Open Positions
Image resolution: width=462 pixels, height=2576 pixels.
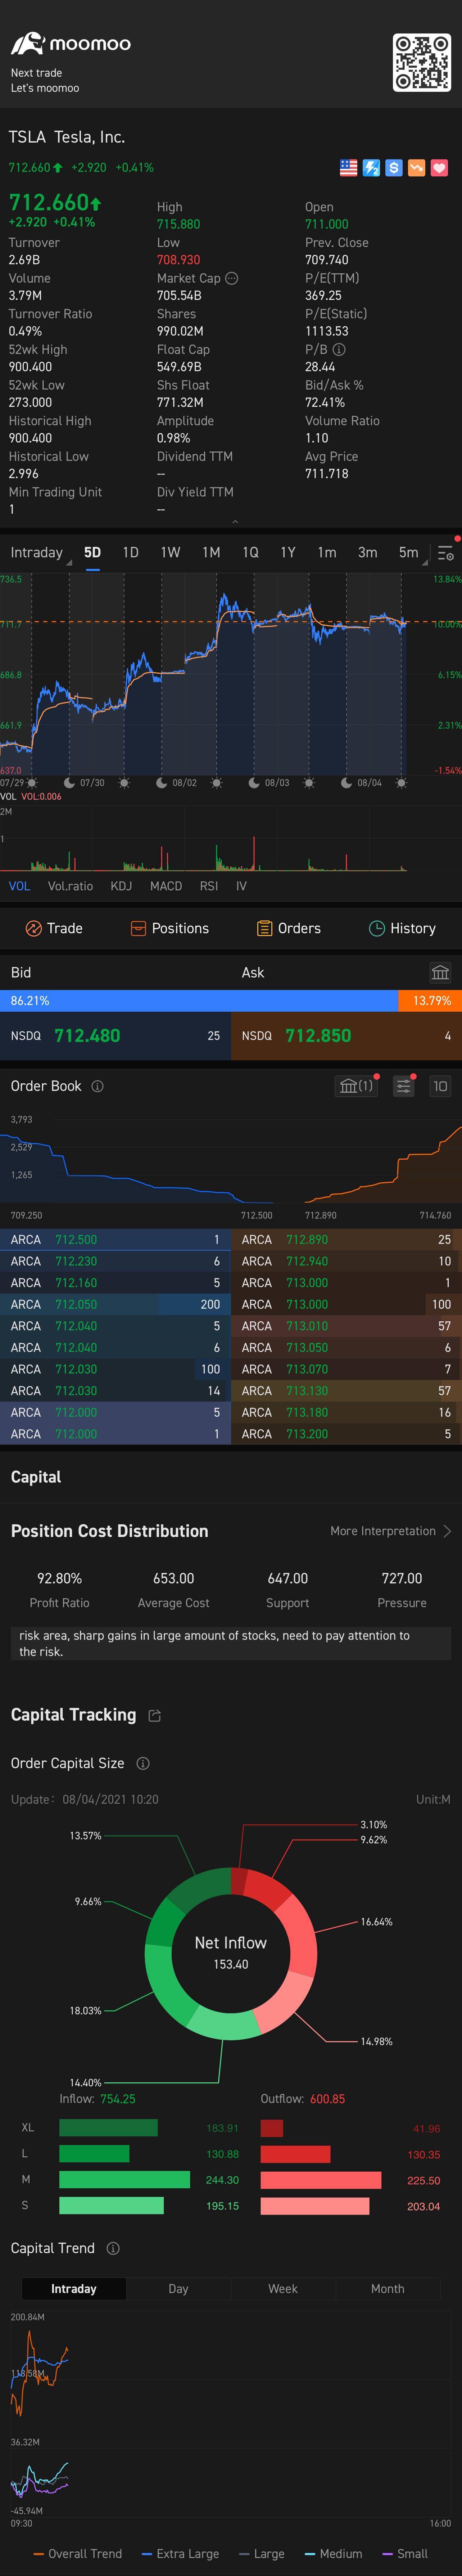coord(170,929)
